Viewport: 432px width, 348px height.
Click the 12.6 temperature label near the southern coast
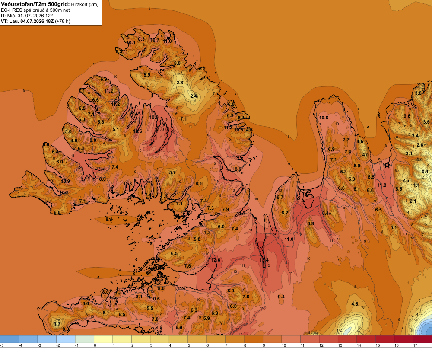pyautogui.click(x=216, y=260)
